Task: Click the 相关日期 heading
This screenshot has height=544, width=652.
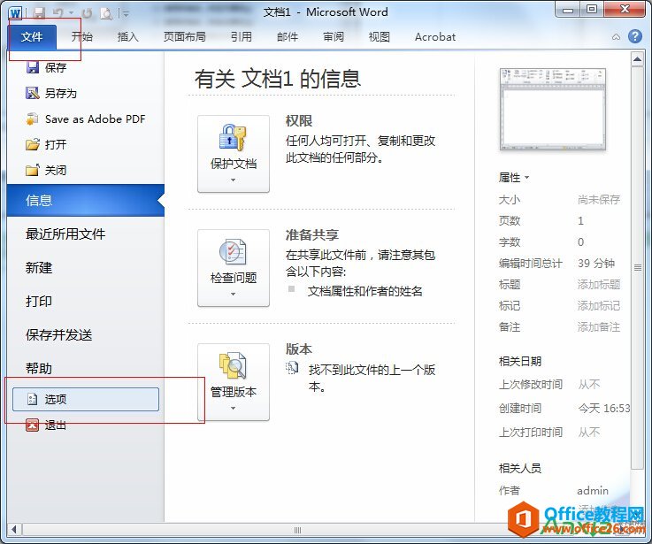Action: click(520, 362)
